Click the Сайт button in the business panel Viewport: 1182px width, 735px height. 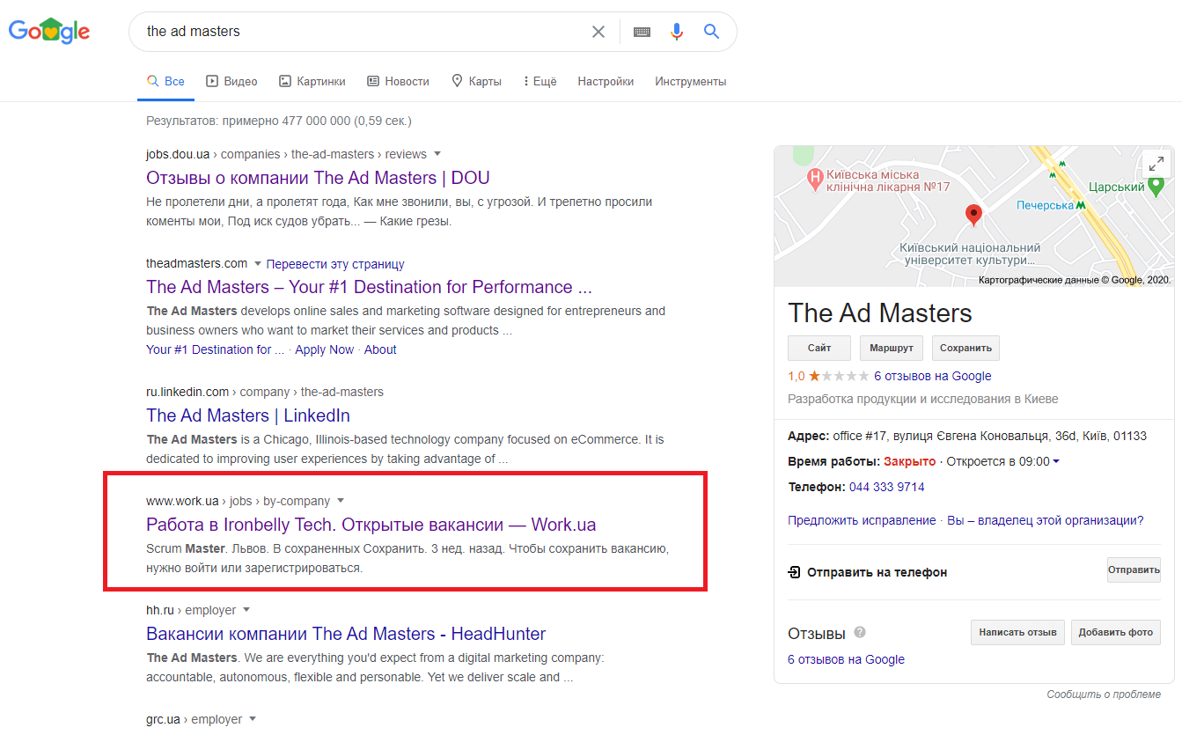point(819,348)
